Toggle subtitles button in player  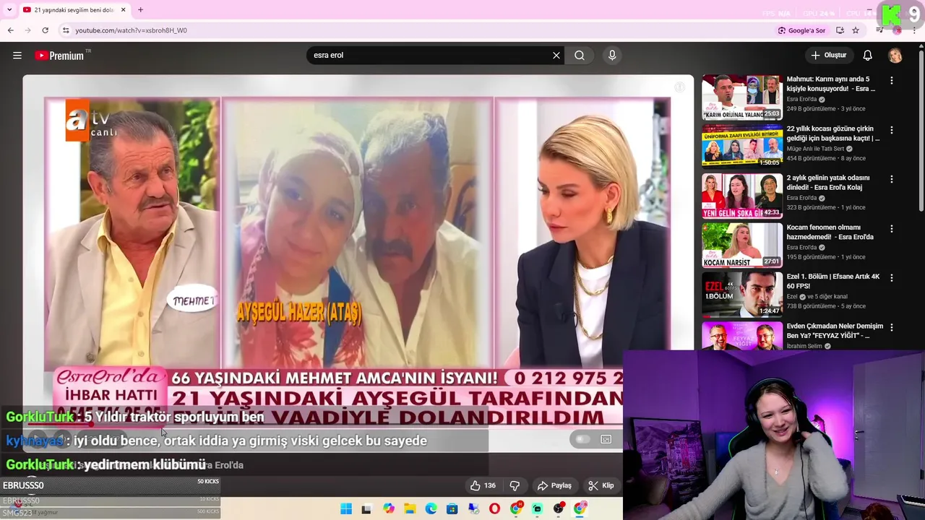tap(606, 439)
